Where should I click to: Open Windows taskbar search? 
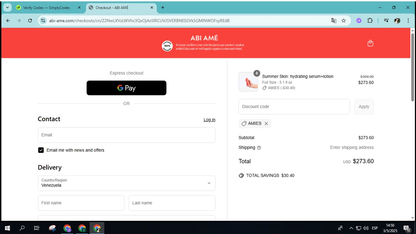coord(22,228)
